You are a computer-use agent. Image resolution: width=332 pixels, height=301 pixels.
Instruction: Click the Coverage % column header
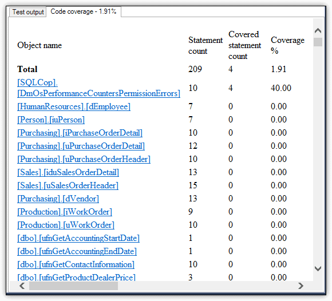(287, 45)
